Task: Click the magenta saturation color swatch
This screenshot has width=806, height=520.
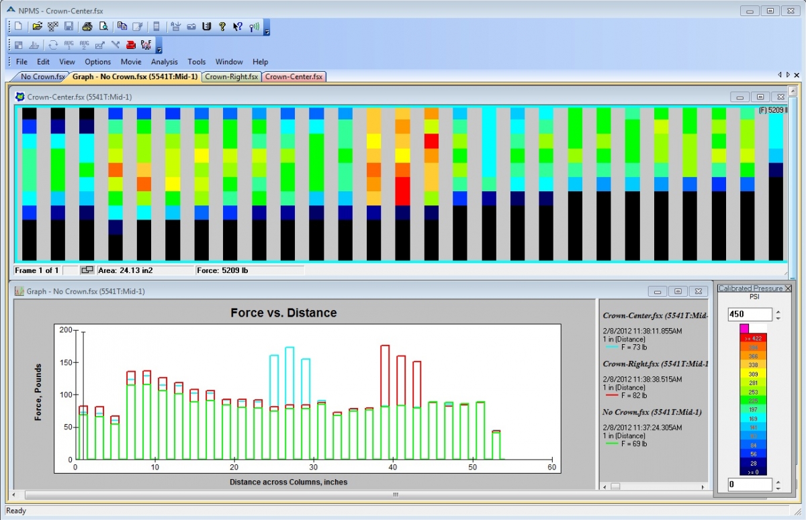Action: 744,329
